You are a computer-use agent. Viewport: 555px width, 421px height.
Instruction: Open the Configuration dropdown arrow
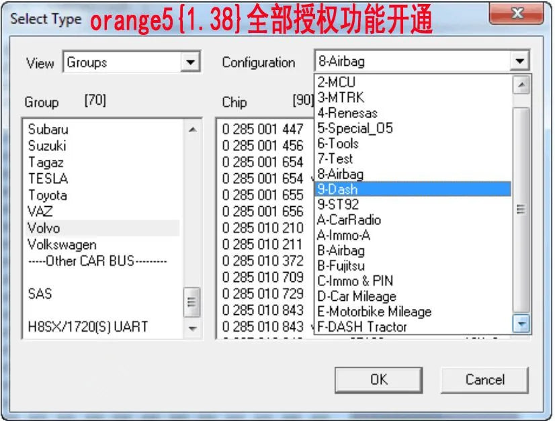(520, 60)
